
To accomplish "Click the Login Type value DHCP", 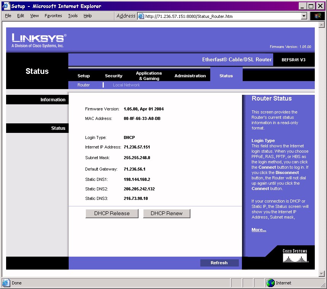I will click(x=129, y=137).
